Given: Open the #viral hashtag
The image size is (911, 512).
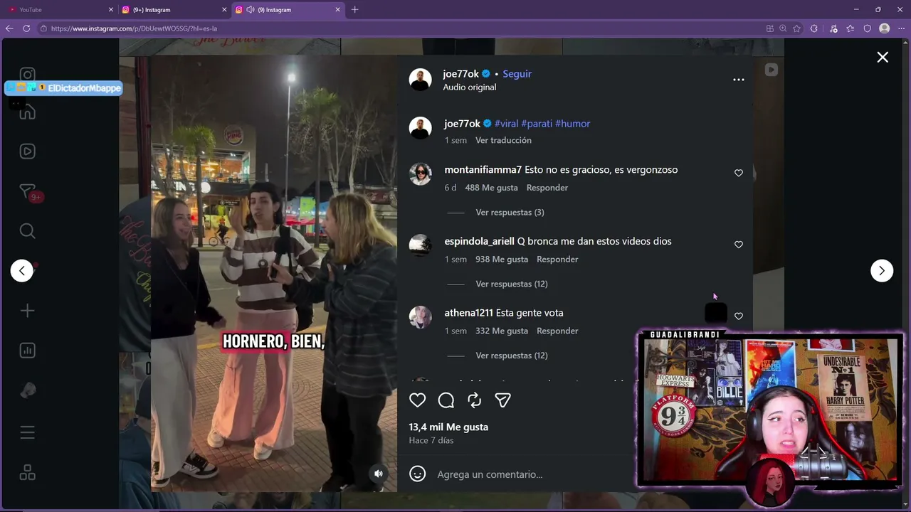Looking at the screenshot, I should [507, 124].
